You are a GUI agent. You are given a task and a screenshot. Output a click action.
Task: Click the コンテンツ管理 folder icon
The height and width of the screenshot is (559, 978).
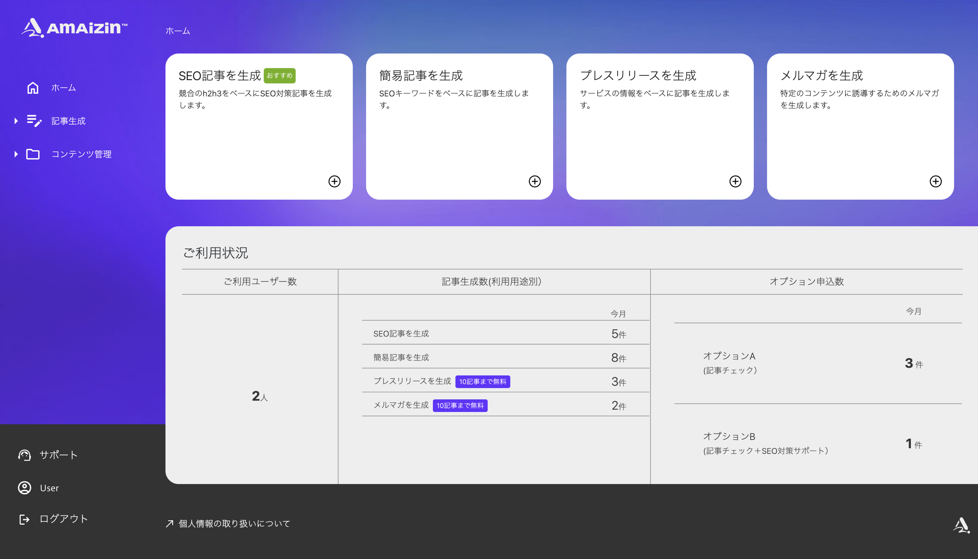pos(33,154)
